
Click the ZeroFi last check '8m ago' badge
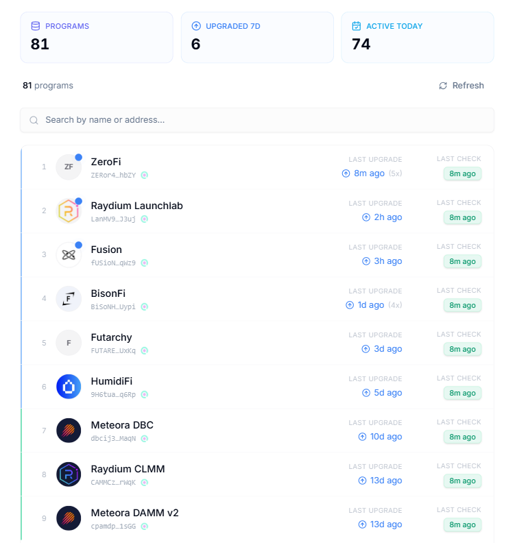coord(462,173)
